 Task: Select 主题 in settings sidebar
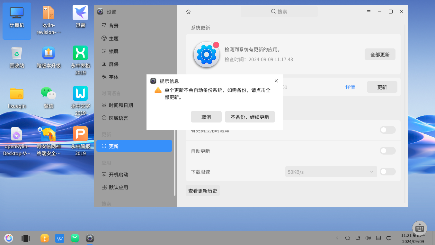click(x=134, y=38)
